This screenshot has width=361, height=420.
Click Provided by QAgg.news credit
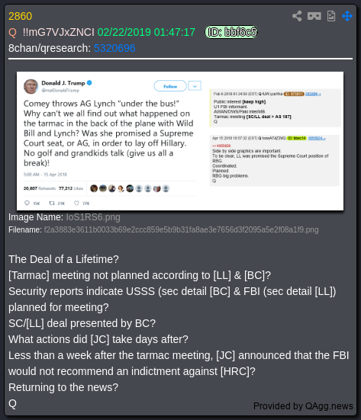(x=303, y=406)
